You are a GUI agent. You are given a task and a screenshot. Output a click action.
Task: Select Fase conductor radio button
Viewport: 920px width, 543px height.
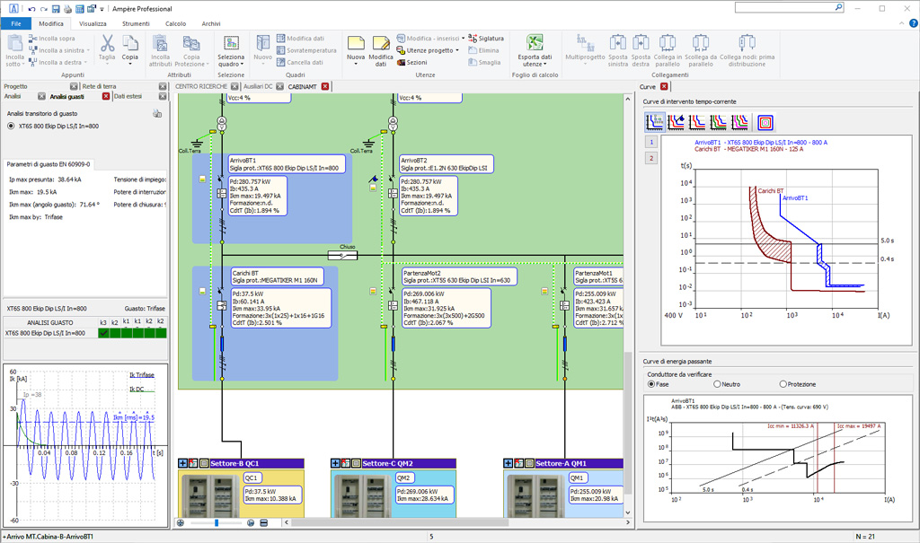pos(650,384)
